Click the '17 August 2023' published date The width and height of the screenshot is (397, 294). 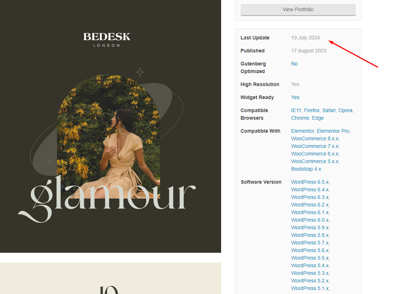click(x=309, y=51)
